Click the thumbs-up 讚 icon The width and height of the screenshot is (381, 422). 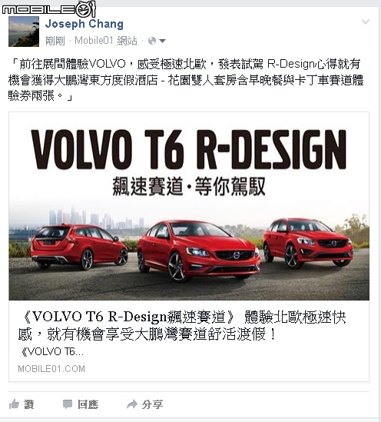click(14, 404)
